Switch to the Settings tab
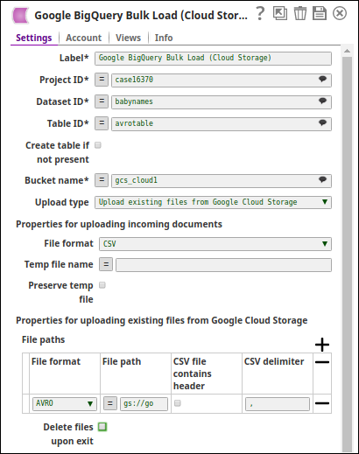Viewport: 359px width, 454px height. click(x=34, y=38)
